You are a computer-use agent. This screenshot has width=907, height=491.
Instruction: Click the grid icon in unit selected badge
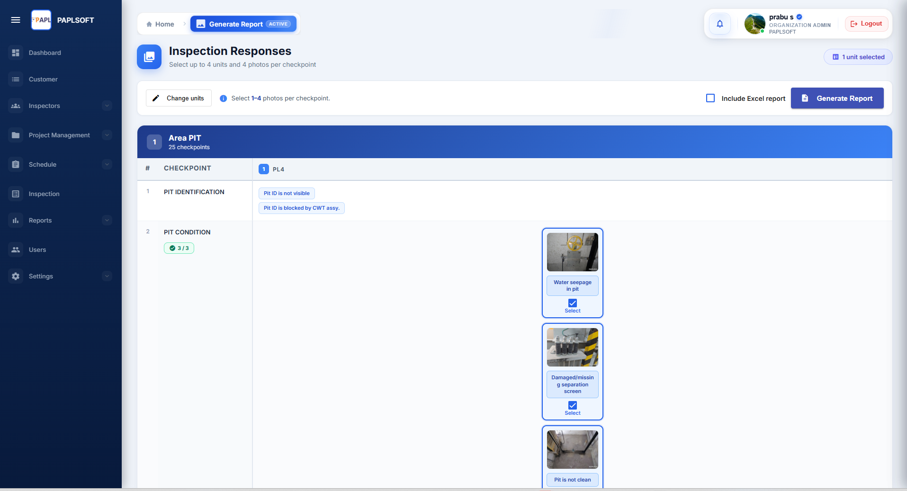(835, 57)
